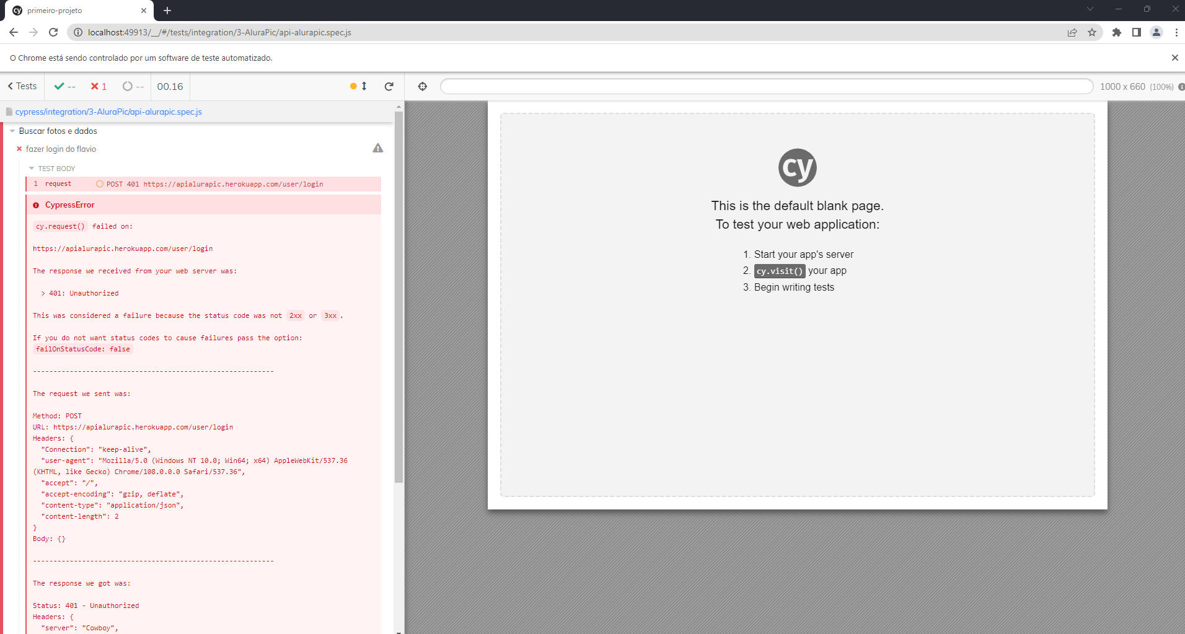The height and width of the screenshot is (634, 1185).
Task: Select the primeiro-projeto tab
Action: pos(79,11)
